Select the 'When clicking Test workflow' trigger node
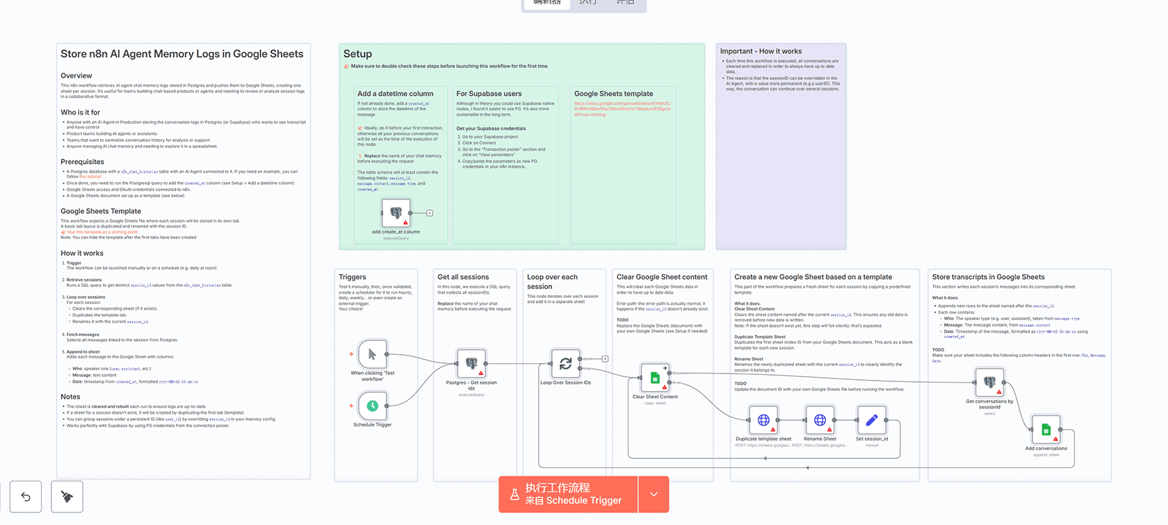Image resolution: width=1168 pixels, height=525 pixels. click(x=372, y=355)
